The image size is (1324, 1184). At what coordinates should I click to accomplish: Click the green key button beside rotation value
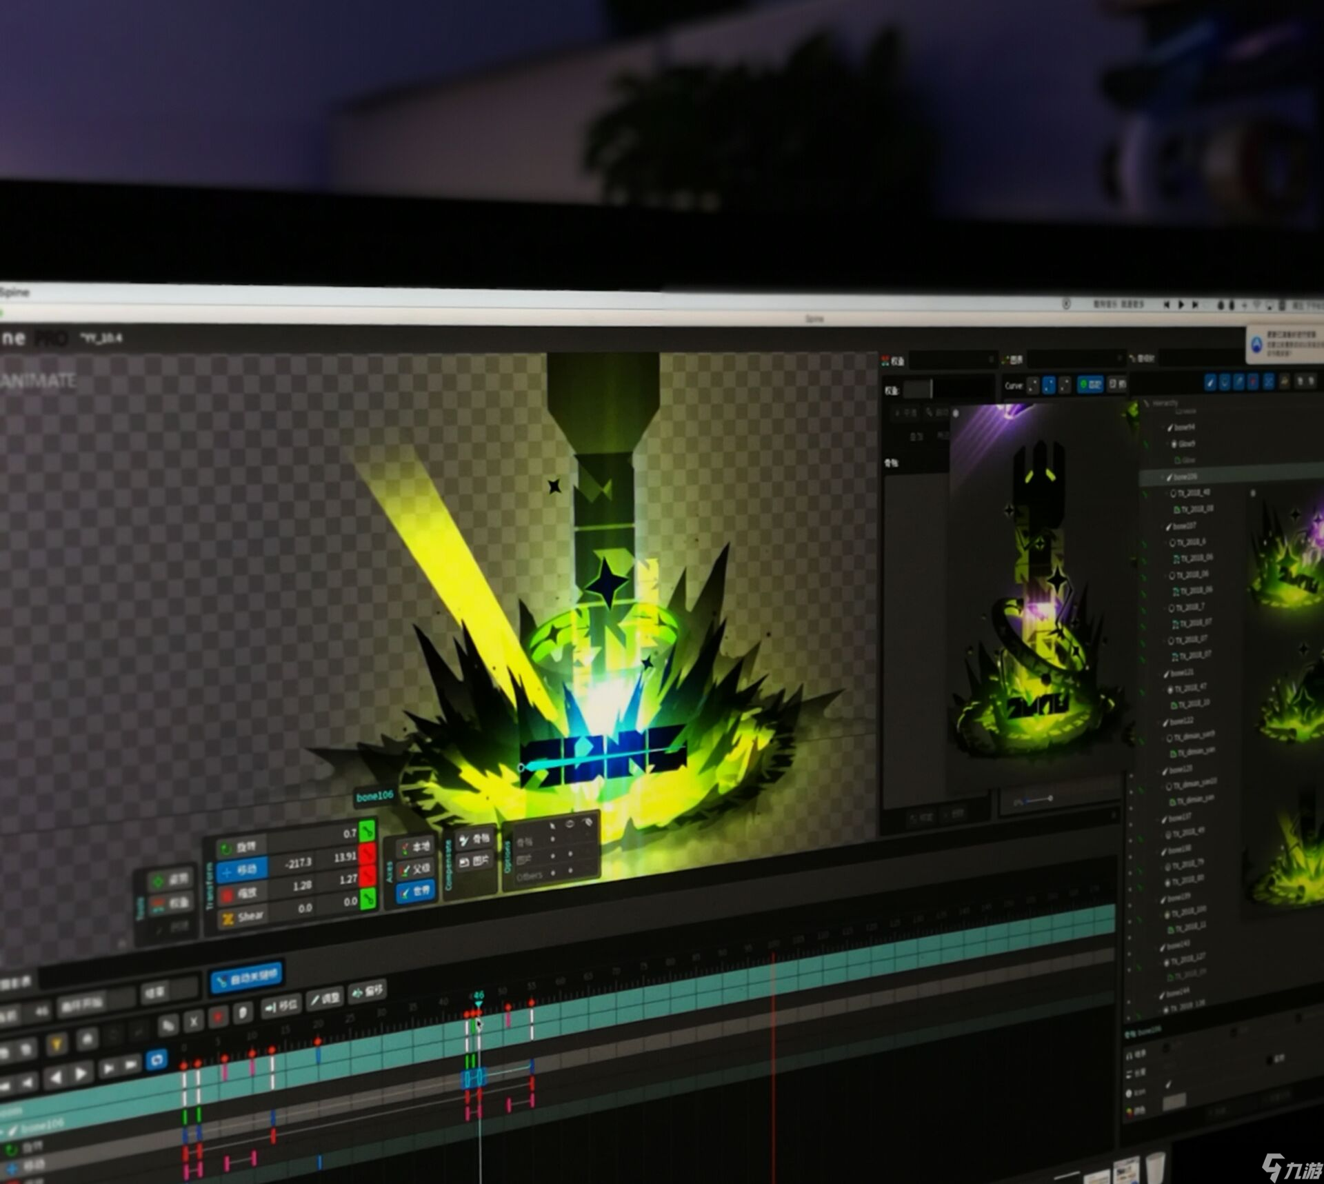point(368,831)
